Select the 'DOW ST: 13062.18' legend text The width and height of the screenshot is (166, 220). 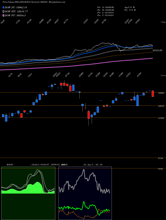click(x=16, y=7)
